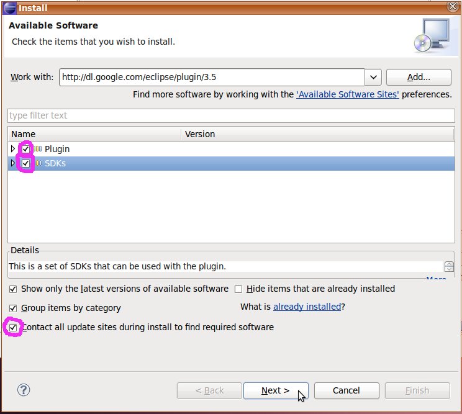The height and width of the screenshot is (414, 462).
Task: Expand the Plugin tree node
Action: click(13, 149)
